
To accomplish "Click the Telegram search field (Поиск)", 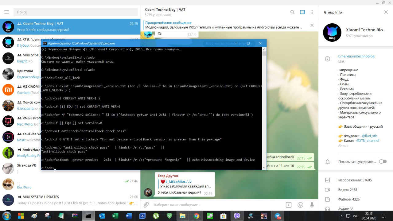I will click(x=76, y=12).
